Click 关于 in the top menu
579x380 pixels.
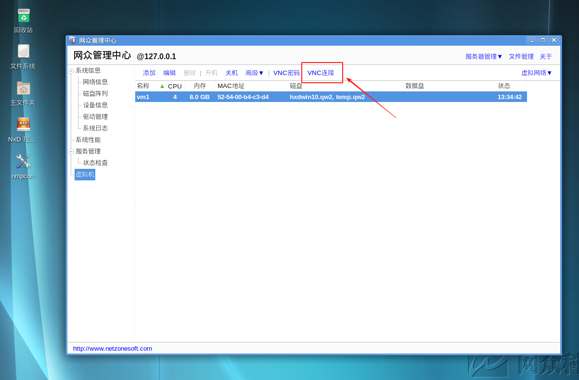545,56
